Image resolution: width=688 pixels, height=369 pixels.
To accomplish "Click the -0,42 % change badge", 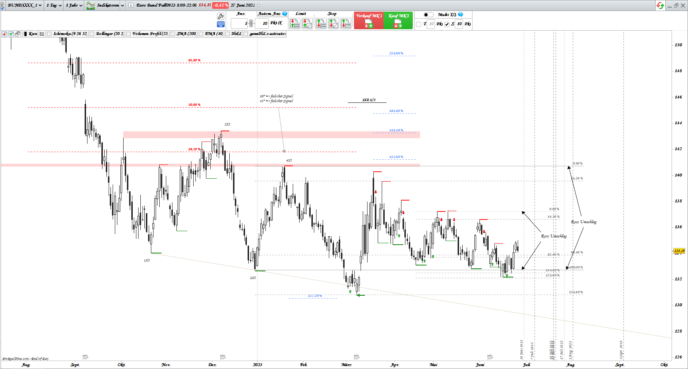I will tap(221, 5).
